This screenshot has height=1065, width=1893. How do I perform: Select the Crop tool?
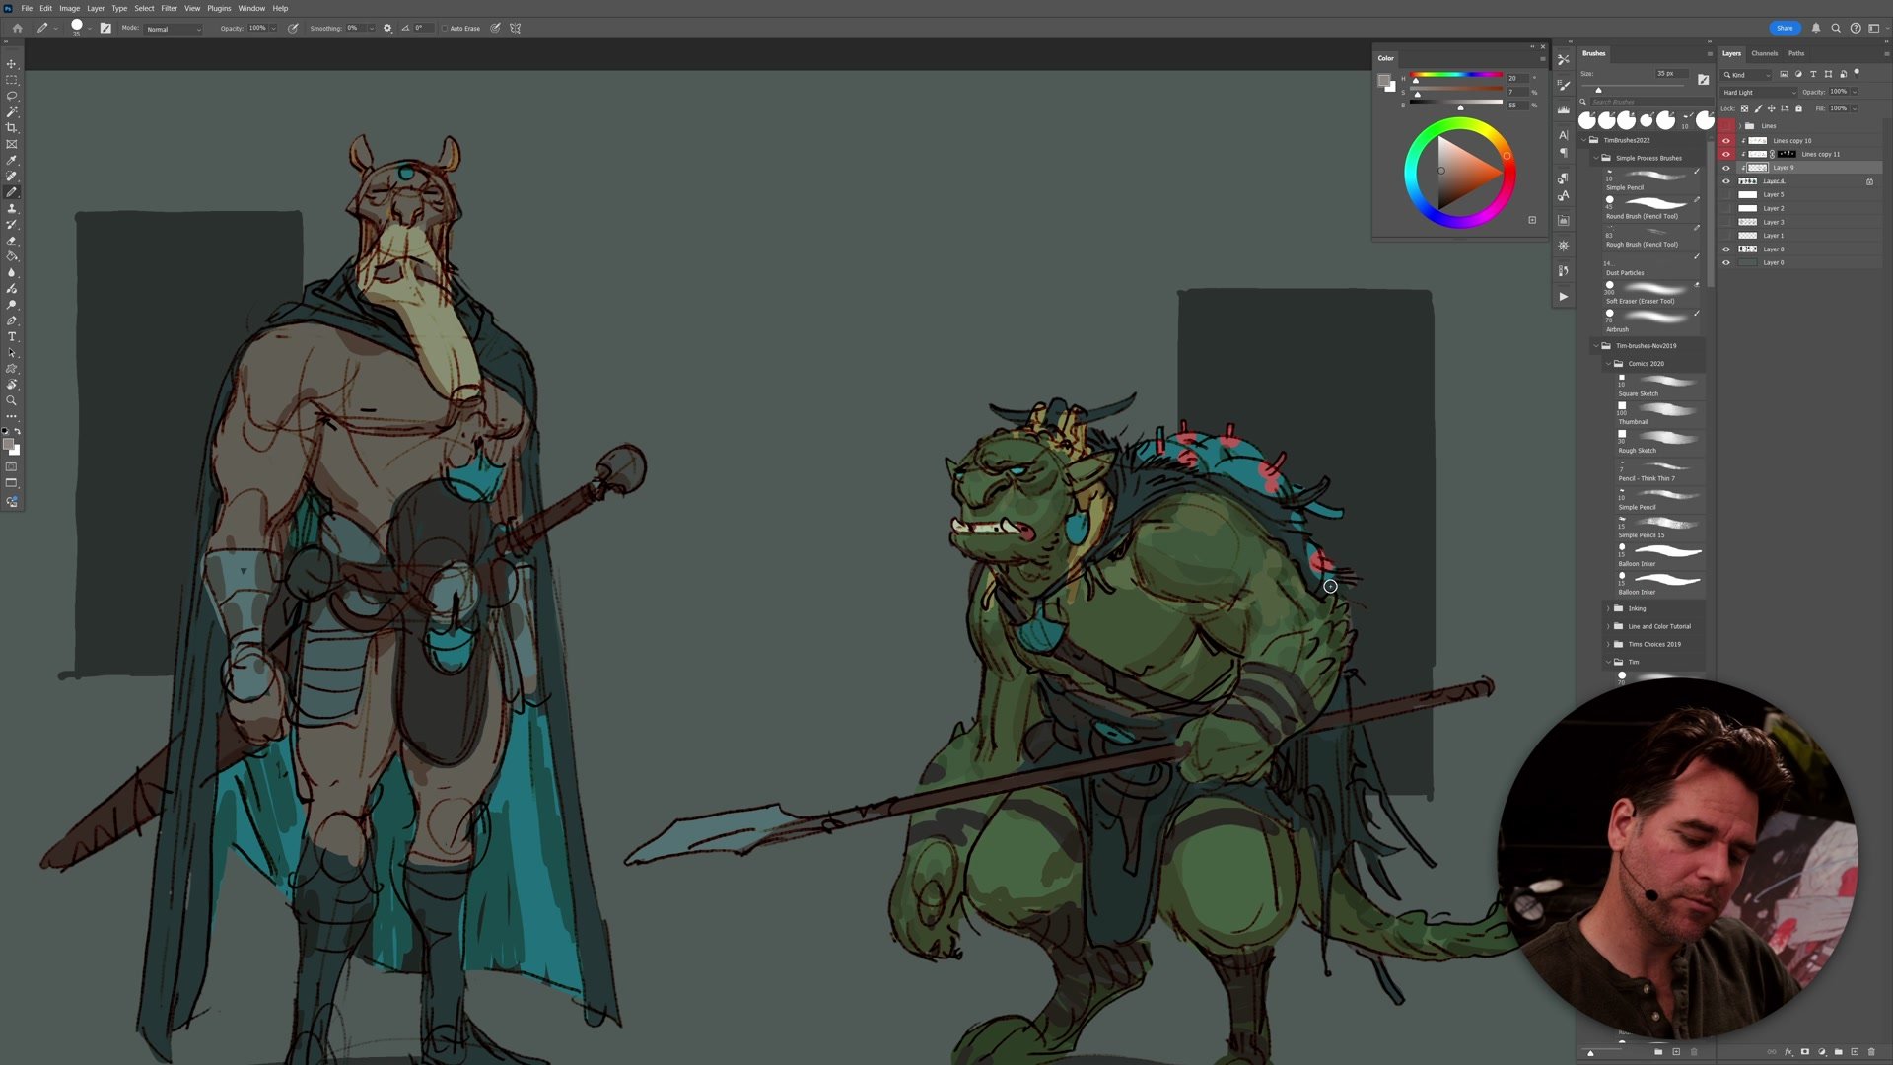[12, 128]
